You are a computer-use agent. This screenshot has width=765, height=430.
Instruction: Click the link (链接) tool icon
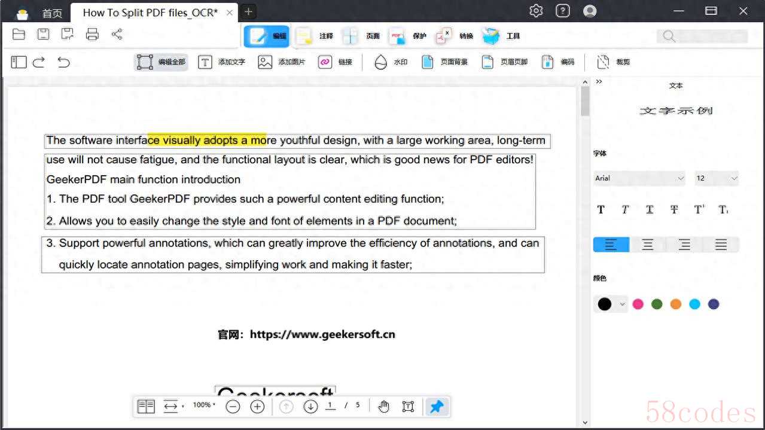(325, 62)
